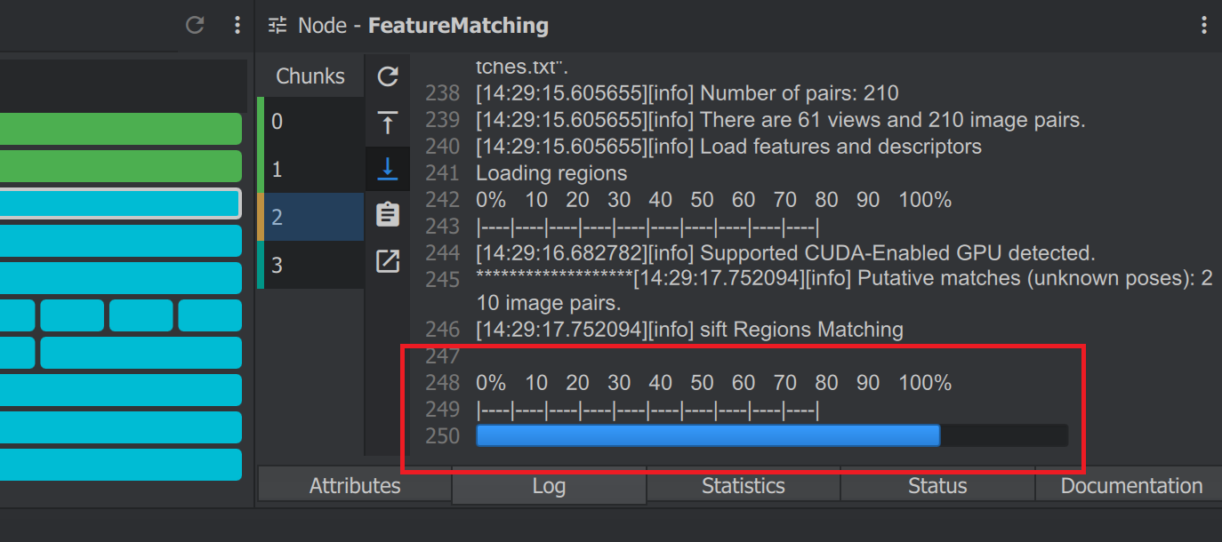Switch to the Attributes tab
This screenshot has height=542, width=1222.
tap(354, 485)
